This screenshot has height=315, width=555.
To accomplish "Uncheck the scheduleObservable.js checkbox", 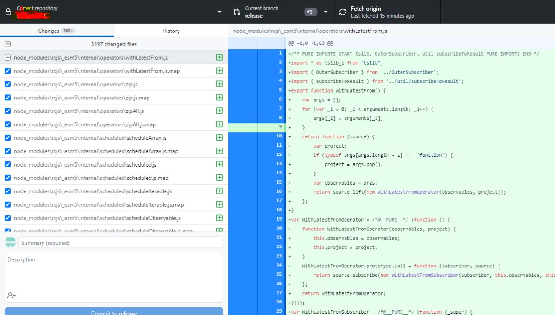I will [x=7, y=218].
